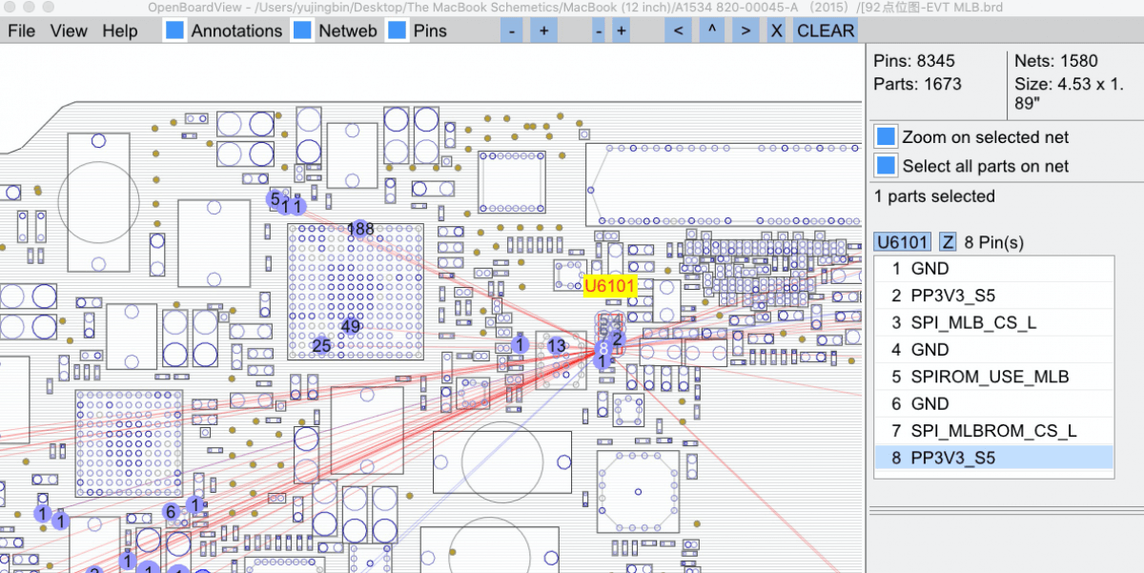Click the Parts: 1673 statistic text

coord(918,84)
